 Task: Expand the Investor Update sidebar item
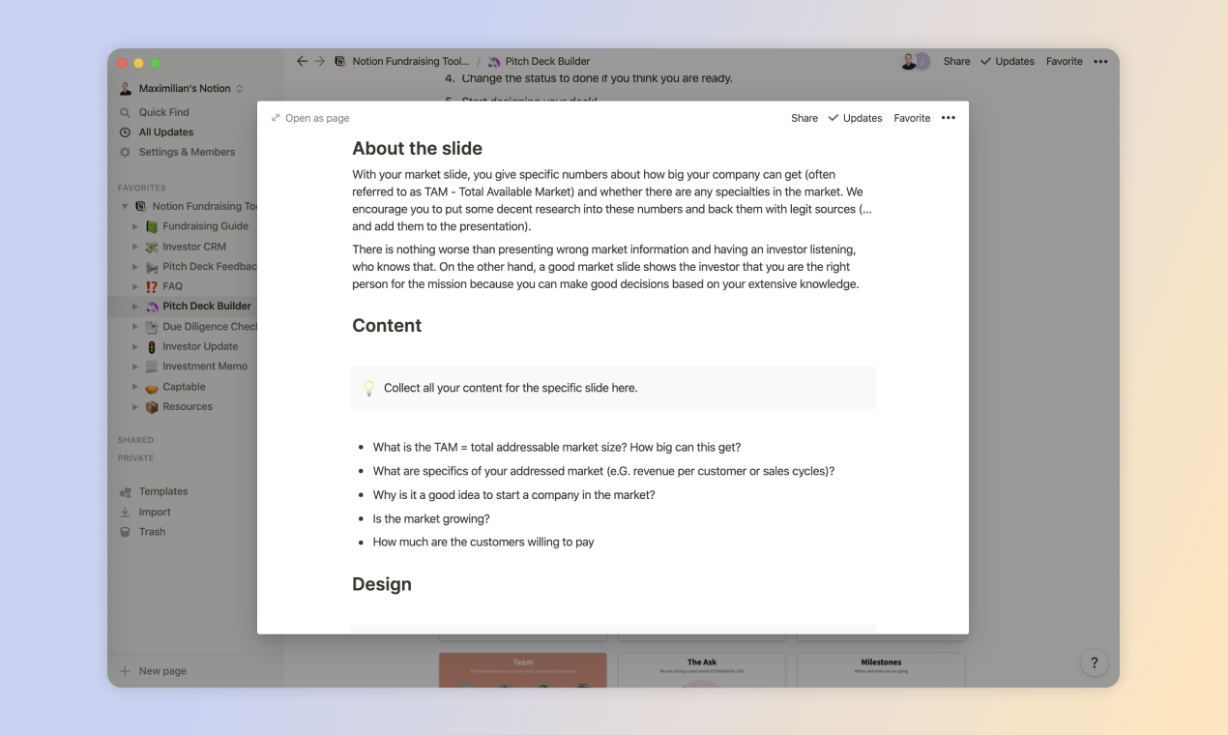pyautogui.click(x=135, y=346)
